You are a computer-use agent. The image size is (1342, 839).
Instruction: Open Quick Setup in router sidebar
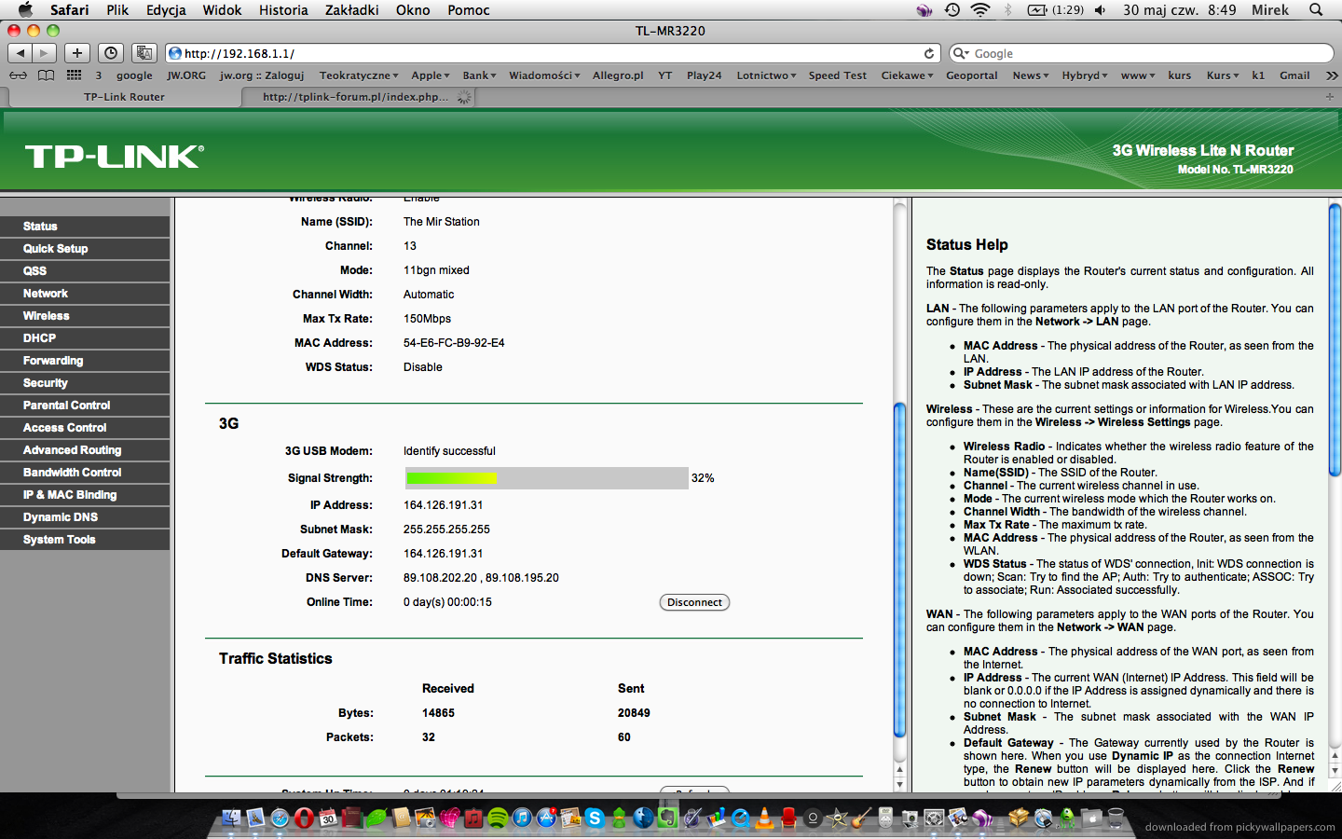click(85, 249)
